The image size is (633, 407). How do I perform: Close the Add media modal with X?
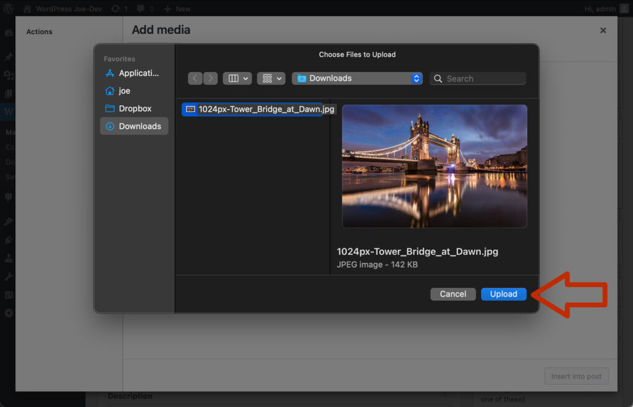tap(603, 30)
